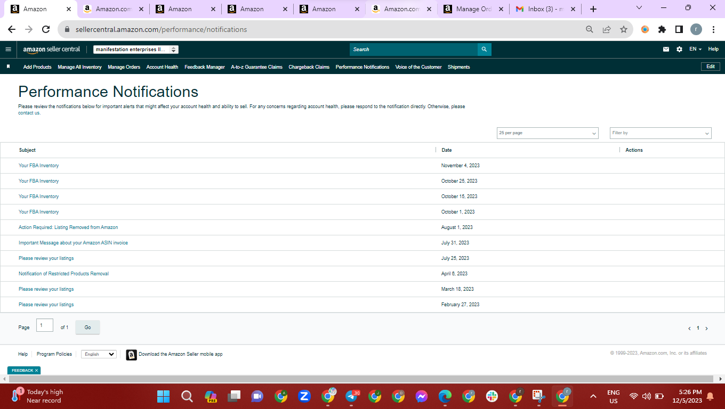Viewport: 725px width, 409px height.
Task: Open Telegram from the taskbar
Action: click(352, 396)
